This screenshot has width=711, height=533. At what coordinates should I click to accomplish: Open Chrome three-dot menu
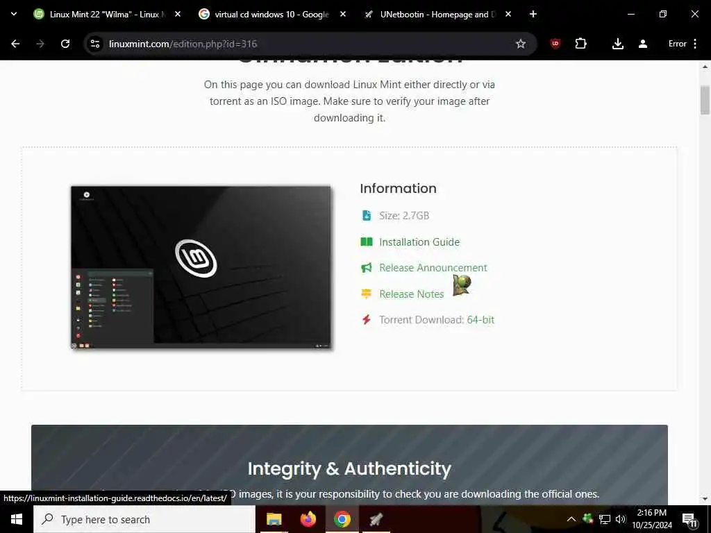(695, 44)
